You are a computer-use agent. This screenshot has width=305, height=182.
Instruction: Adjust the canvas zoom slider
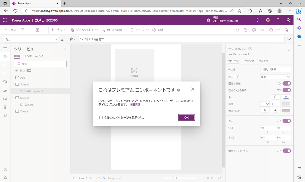click(180, 178)
